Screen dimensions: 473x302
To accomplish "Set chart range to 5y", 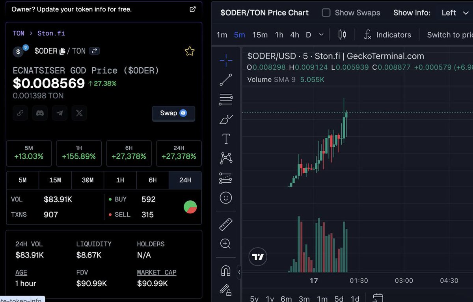I will (254, 298).
